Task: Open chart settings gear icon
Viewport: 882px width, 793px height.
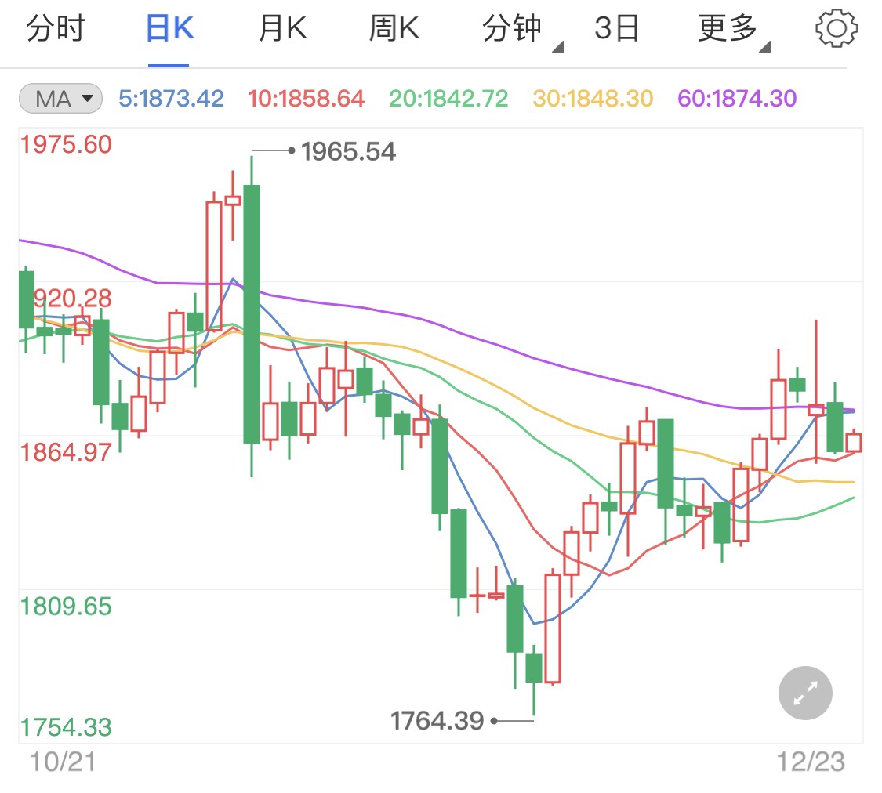Action: tap(836, 29)
